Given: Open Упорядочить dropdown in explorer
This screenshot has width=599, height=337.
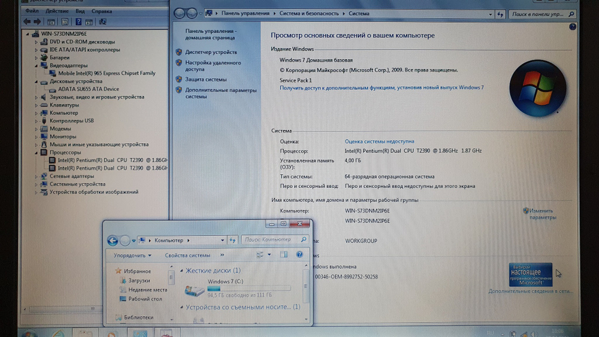Looking at the screenshot, I should click(132, 256).
